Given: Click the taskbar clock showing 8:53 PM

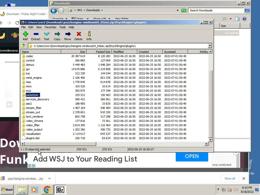Looking at the screenshot, I should click(x=247, y=188).
